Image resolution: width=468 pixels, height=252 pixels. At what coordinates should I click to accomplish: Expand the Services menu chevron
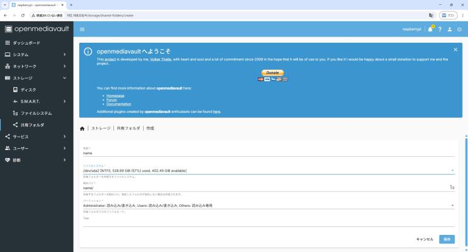(65, 136)
